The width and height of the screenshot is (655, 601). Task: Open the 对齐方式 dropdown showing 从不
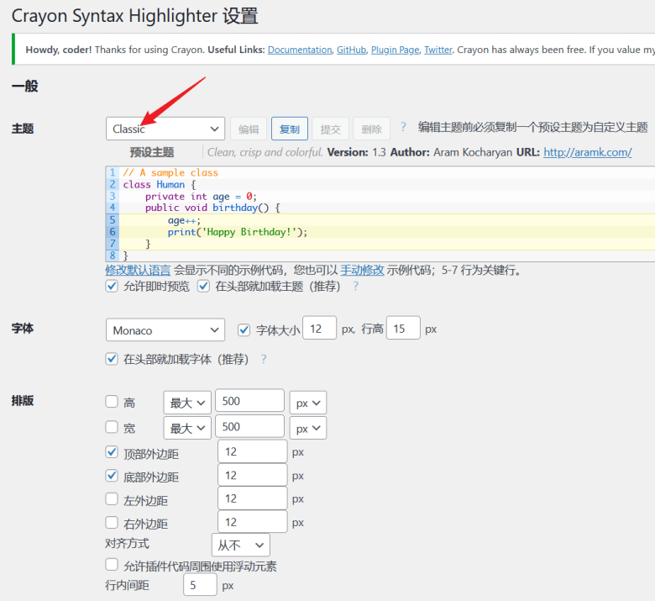pos(241,545)
